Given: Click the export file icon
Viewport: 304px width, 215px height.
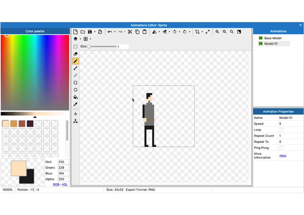Looking at the screenshot, I should point(100,32).
